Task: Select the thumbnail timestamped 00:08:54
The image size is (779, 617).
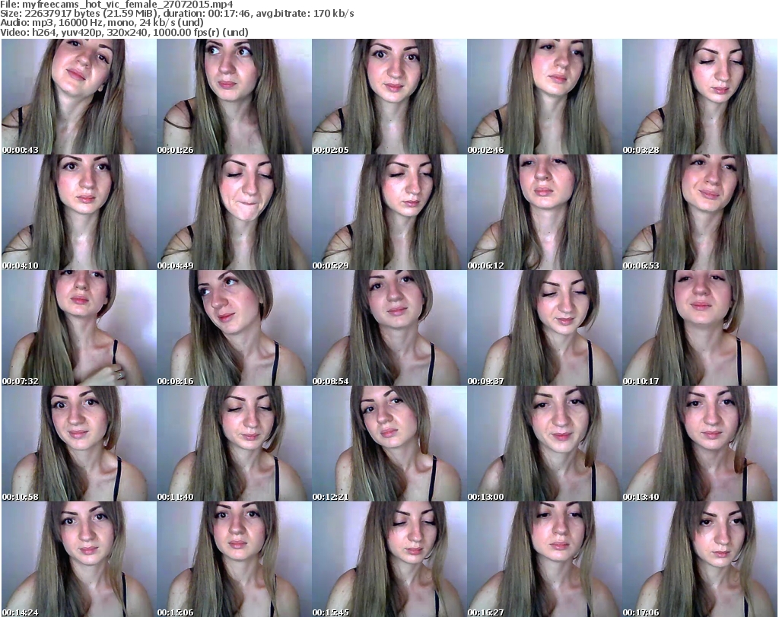Action: coord(389,328)
